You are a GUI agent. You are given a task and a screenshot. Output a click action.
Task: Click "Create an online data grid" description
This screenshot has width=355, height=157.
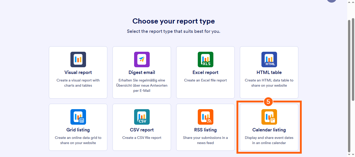(78, 140)
